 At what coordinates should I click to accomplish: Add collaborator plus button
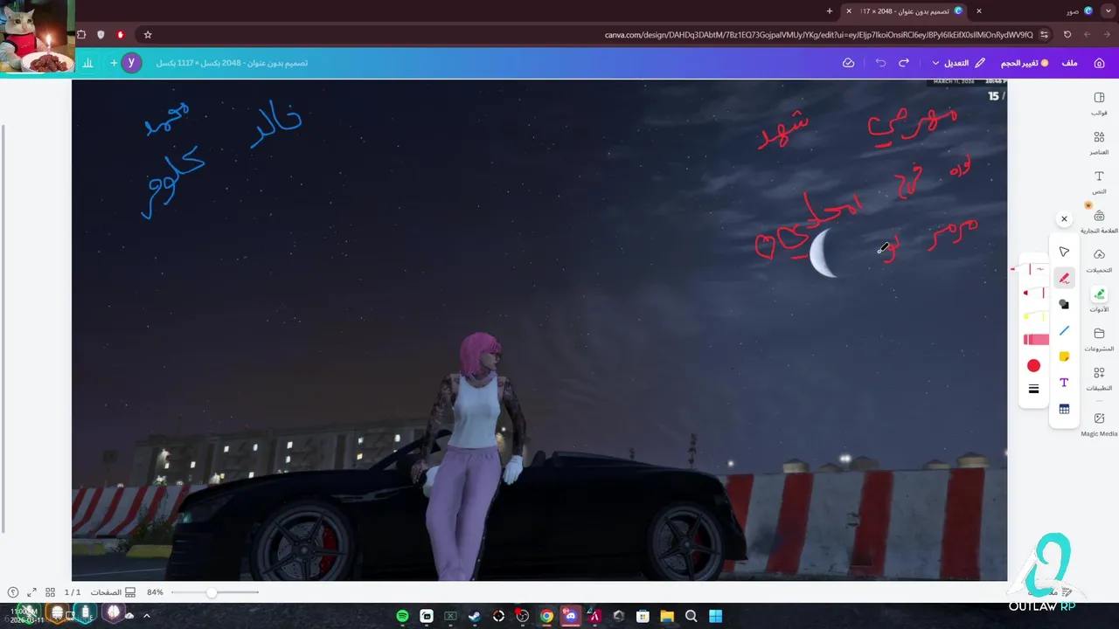click(x=114, y=63)
